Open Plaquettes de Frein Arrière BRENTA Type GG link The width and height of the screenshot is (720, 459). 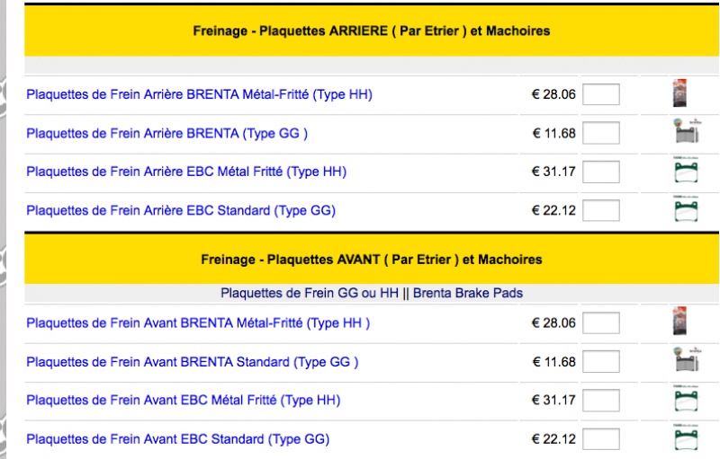tap(166, 133)
